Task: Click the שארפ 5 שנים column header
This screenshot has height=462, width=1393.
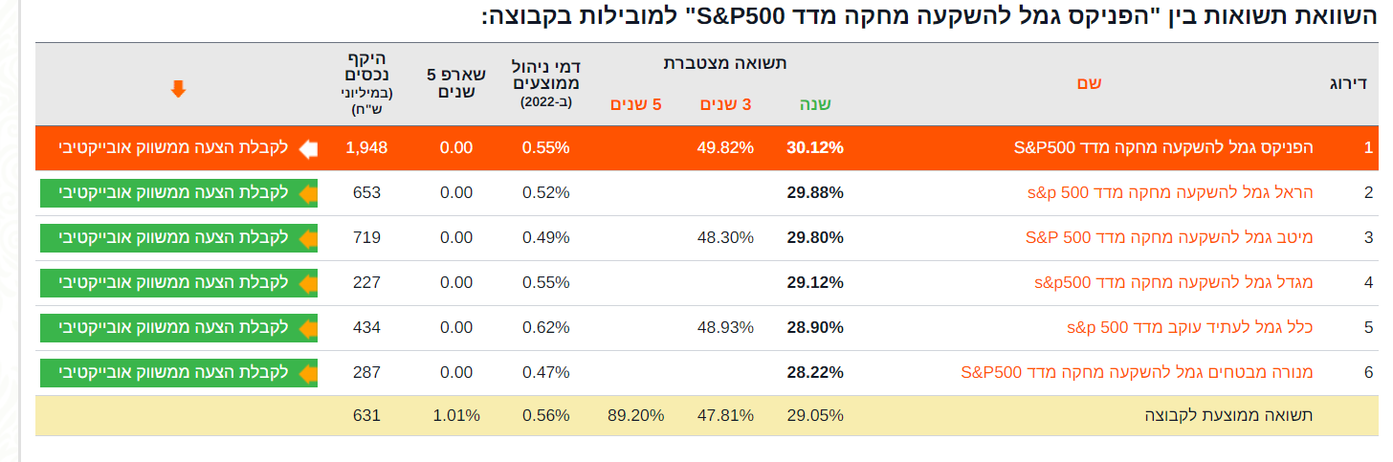Action: click(456, 83)
